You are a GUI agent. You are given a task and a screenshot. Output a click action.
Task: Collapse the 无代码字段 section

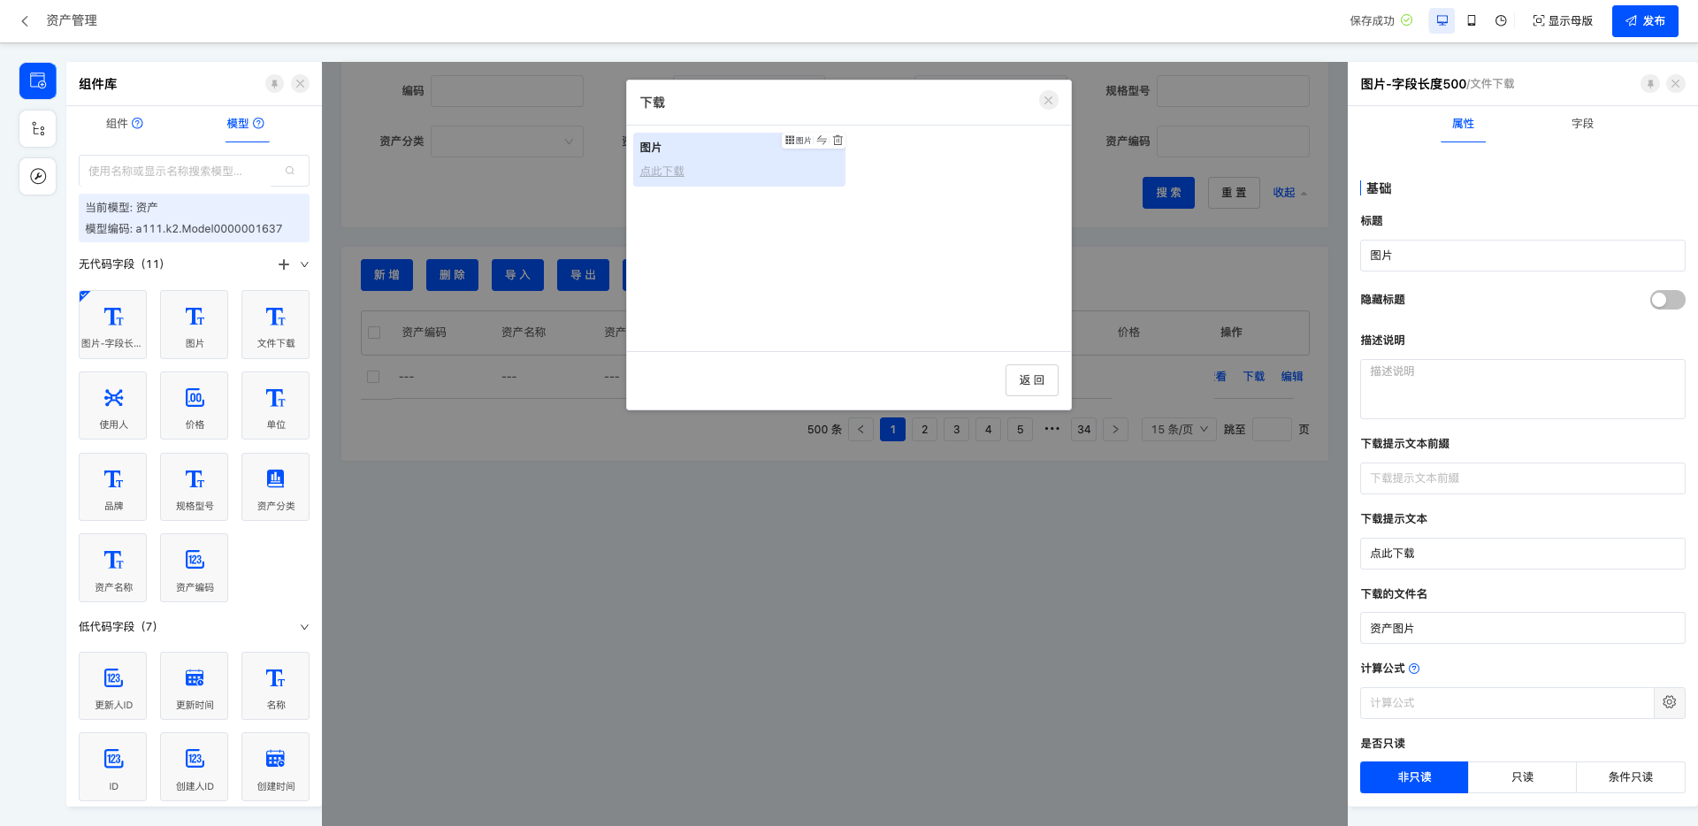(304, 264)
